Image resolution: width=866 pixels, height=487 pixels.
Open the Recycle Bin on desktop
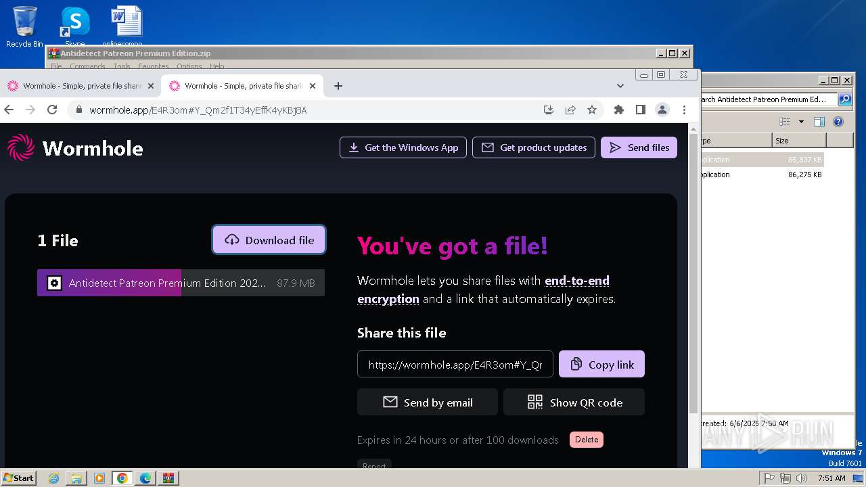click(x=24, y=27)
